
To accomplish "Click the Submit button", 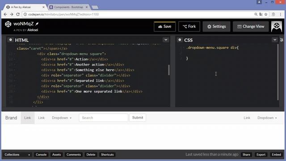I will click(x=138, y=118).
